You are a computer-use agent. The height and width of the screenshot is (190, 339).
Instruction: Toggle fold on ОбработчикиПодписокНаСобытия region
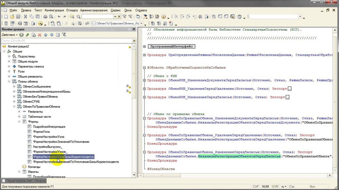point(144,68)
